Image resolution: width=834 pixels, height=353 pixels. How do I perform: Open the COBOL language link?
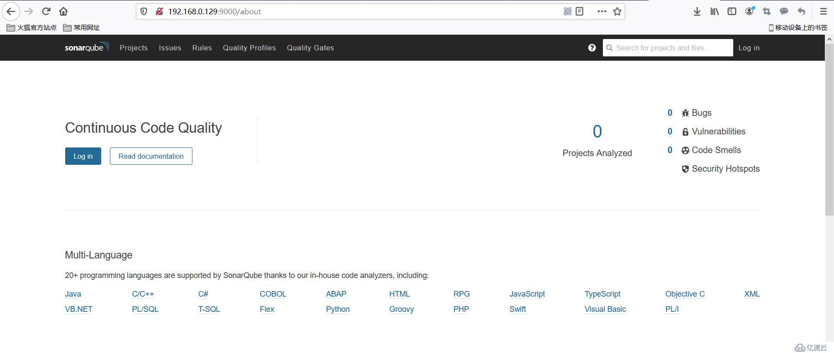[273, 294]
